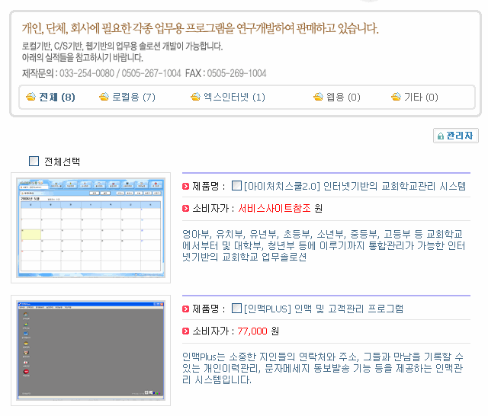Open the calendar screenshot thumbnail
This screenshot has height=416, width=488.
point(91,228)
